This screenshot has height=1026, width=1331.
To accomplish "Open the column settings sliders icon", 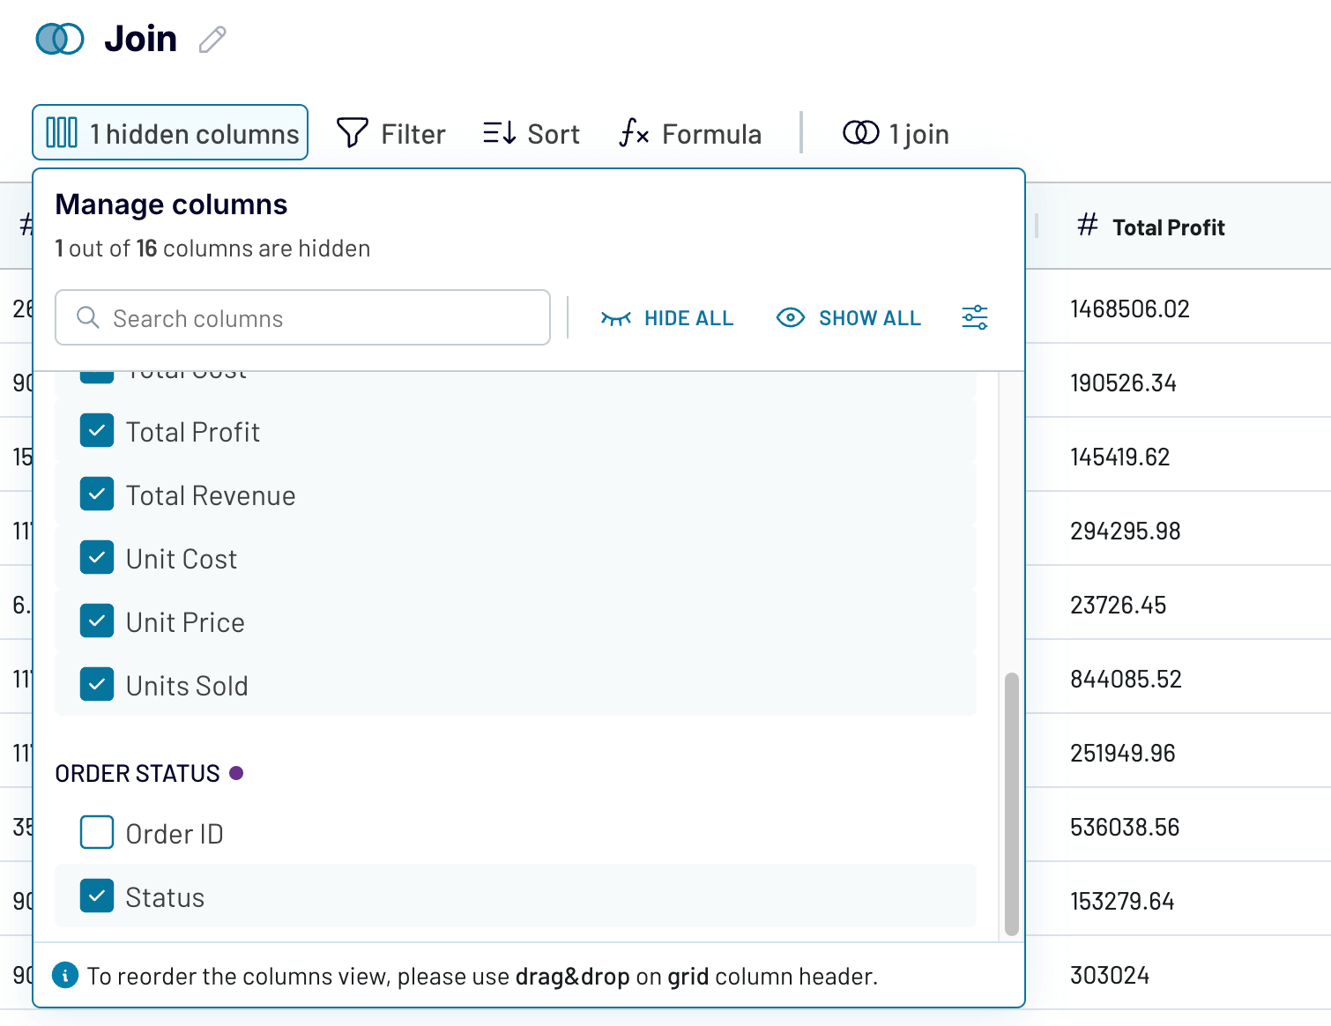I will pos(974,317).
